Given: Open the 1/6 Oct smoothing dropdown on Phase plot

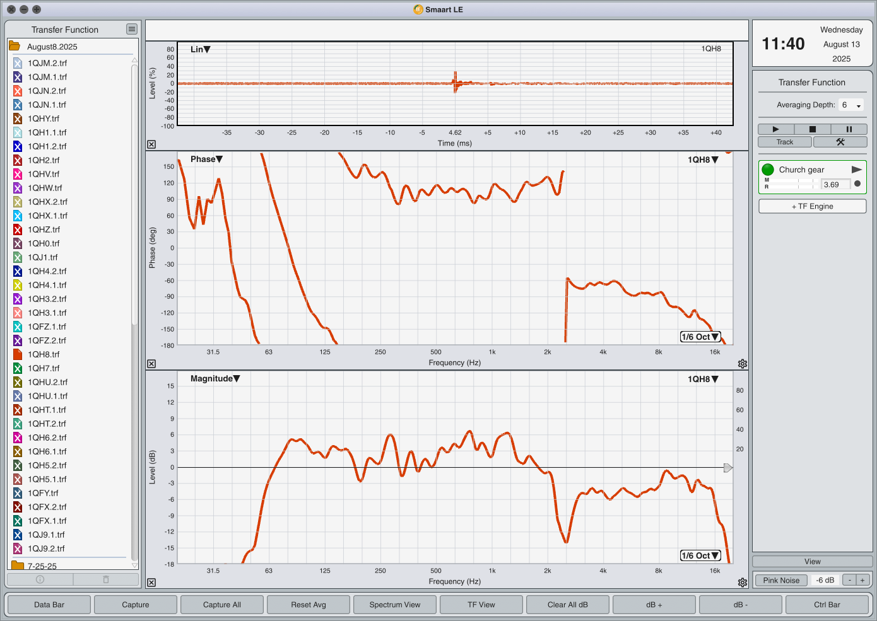Looking at the screenshot, I should point(700,337).
